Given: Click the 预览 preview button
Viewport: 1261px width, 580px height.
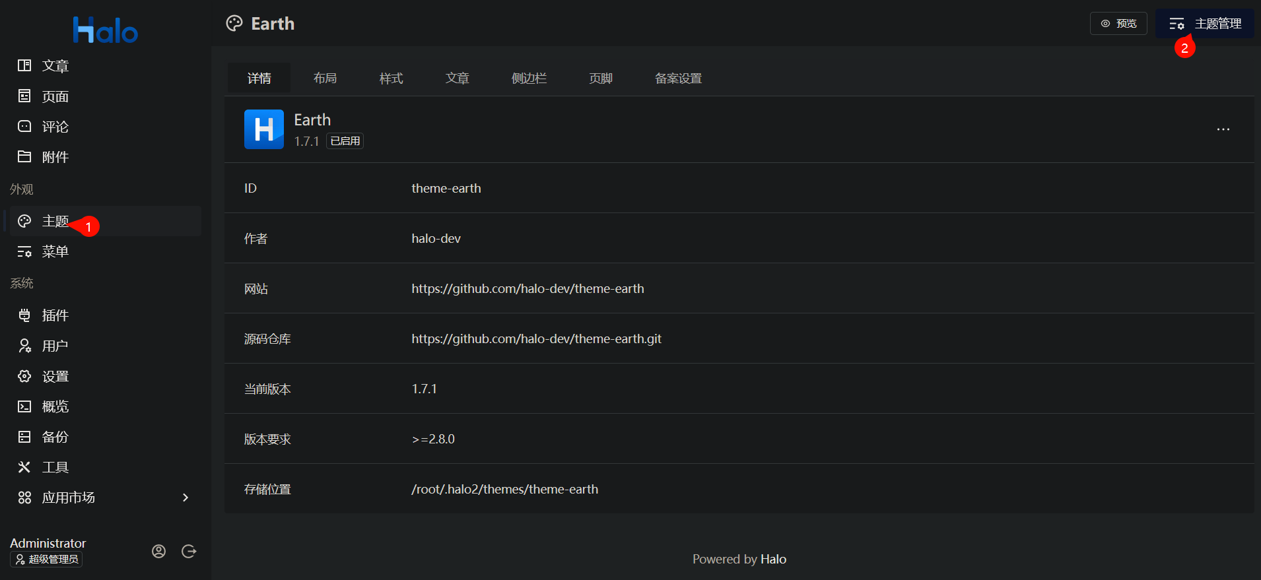Looking at the screenshot, I should pyautogui.click(x=1118, y=23).
